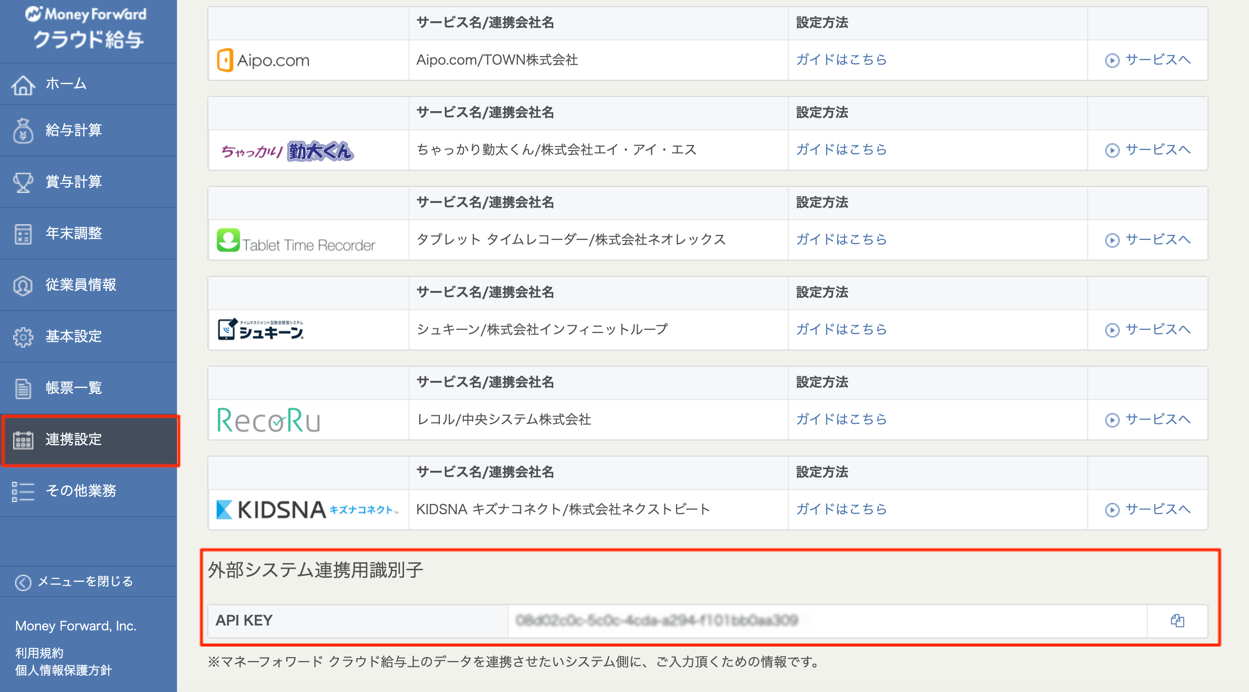1249x692 pixels.
Task: Click the Aipo.com logo
Action: (x=263, y=60)
